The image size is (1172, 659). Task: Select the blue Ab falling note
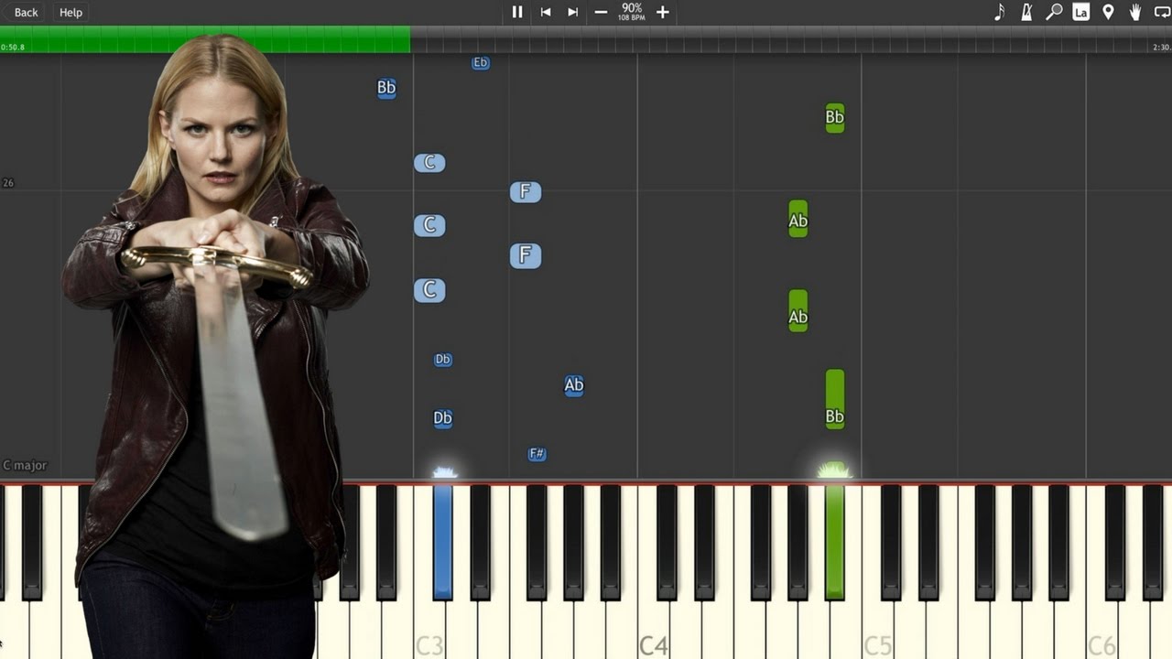click(x=574, y=385)
